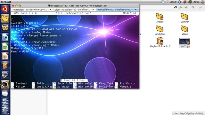This screenshot has width=205, height=115.
Task: Select the Unduhan folder
Action: click(160, 30)
